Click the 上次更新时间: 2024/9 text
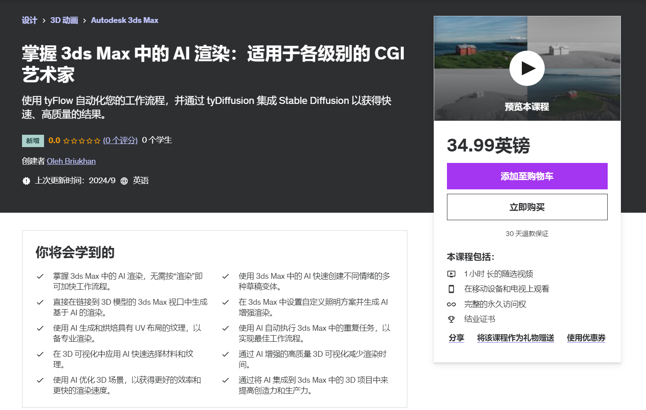 (75, 181)
